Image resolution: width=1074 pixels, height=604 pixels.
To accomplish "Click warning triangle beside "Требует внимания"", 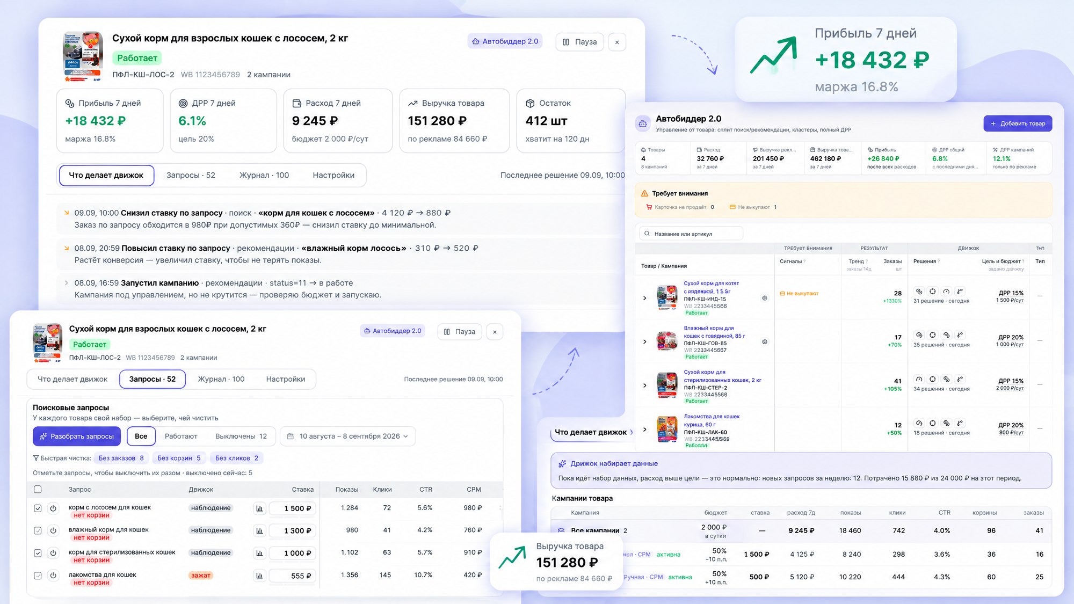I will [x=644, y=193].
